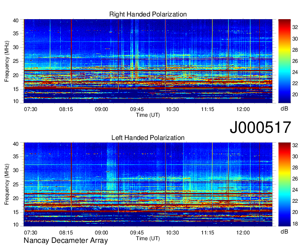Screen dimensions: 303x246
Task: Click the Nancay Decameter Array caption
Action: pyautogui.click(x=66, y=241)
